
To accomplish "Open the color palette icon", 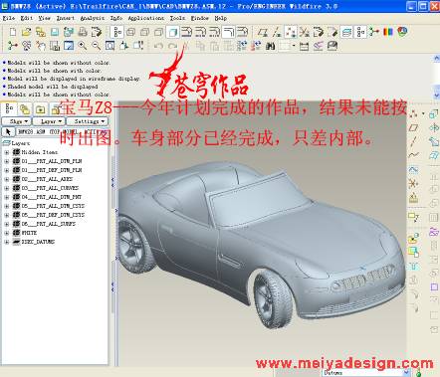I will click(387, 32).
